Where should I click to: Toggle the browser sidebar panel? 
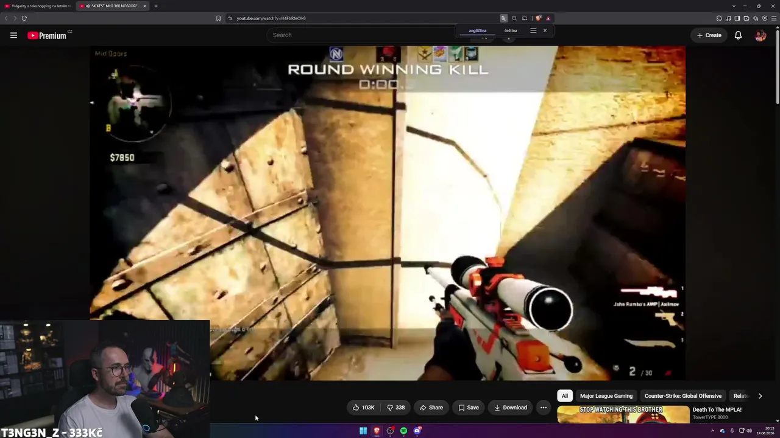tap(737, 18)
